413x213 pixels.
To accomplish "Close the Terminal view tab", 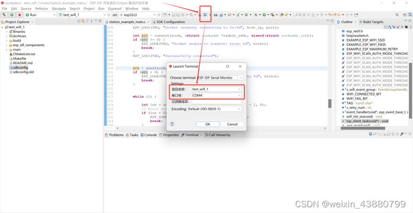I will (201, 135).
